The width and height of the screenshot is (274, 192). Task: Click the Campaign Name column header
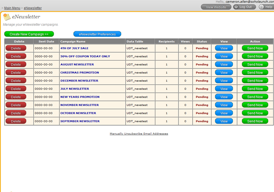coord(73,42)
